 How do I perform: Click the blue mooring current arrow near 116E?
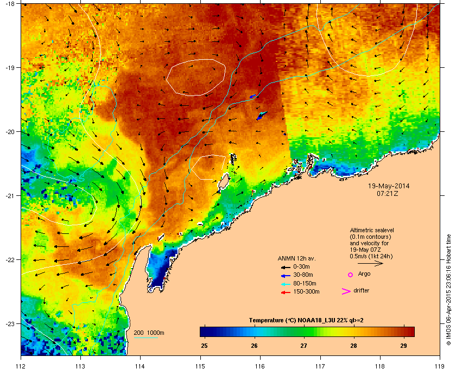tap(261, 116)
